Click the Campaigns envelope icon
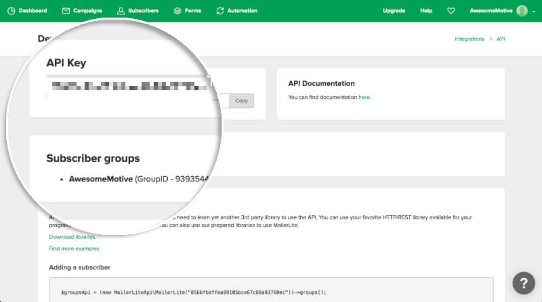Viewport: 542px width, 302px height. 66,11
